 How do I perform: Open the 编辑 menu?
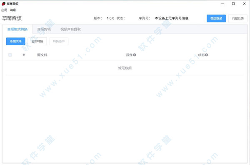tap(13, 10)
